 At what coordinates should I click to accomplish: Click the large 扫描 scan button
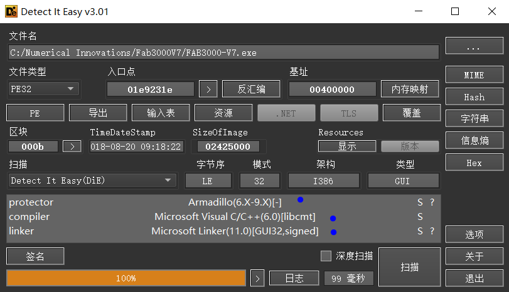pyautogui.click(x=410, y=267)
